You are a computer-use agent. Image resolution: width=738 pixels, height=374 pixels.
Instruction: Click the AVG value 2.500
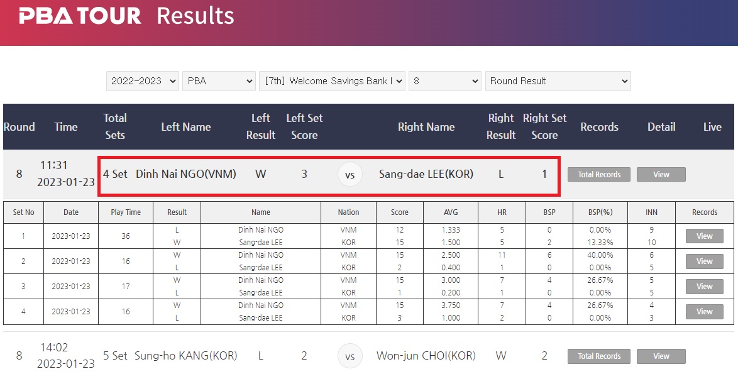tap(451, 255)
